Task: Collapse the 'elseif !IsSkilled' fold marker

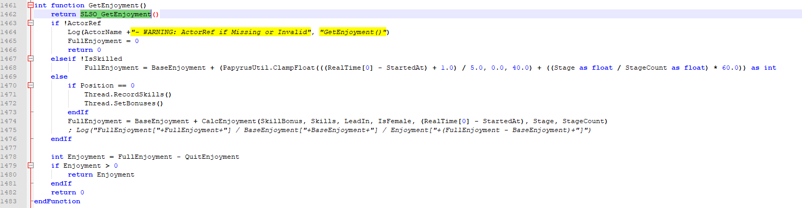Action: [x=31, y=59]
